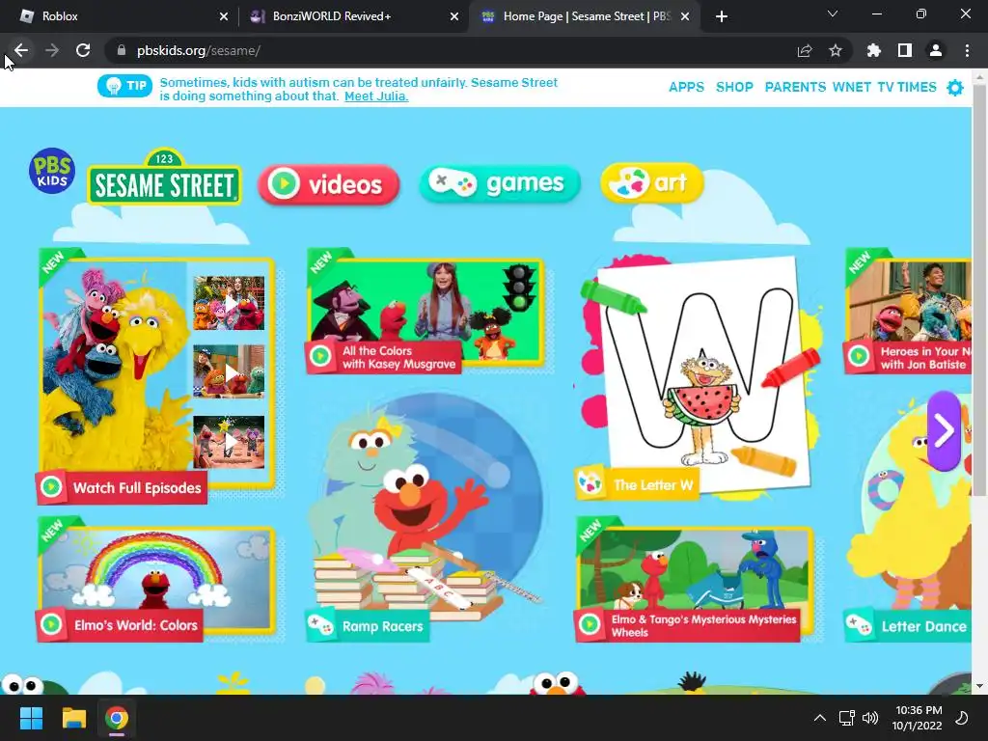Share this page icon
This screenshot has height=741, width=988.
point(805,50)
